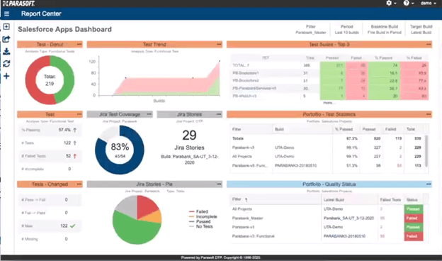Click the # Tests 122 row

(50, 143)
